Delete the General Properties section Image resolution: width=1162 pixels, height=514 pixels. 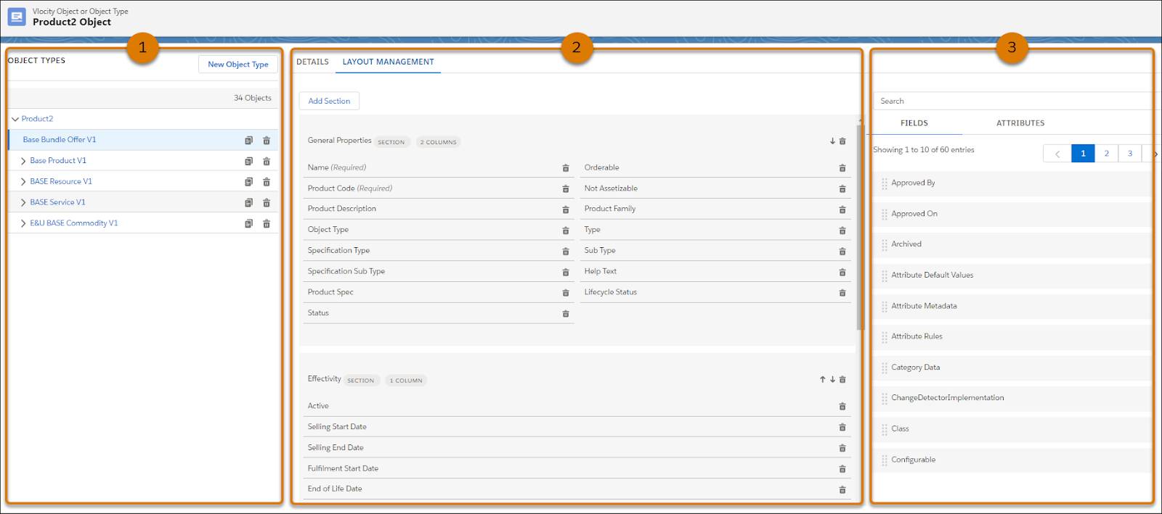point(842,141)
